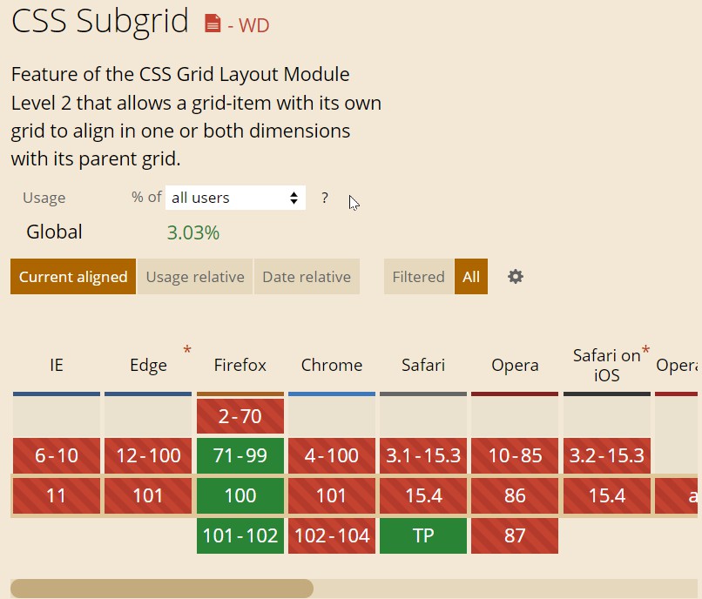Click the dropdown's up-down arrow control

point(295,198)
